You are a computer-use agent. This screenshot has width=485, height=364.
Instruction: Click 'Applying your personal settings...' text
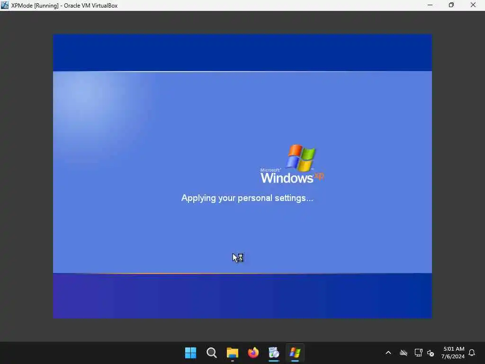point(247,198)
